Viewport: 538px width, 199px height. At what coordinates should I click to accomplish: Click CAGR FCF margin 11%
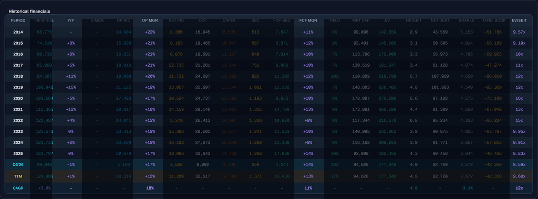308,188
